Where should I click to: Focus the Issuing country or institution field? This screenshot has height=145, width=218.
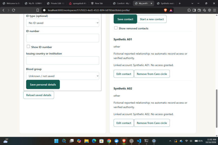(x=62, y=60)
